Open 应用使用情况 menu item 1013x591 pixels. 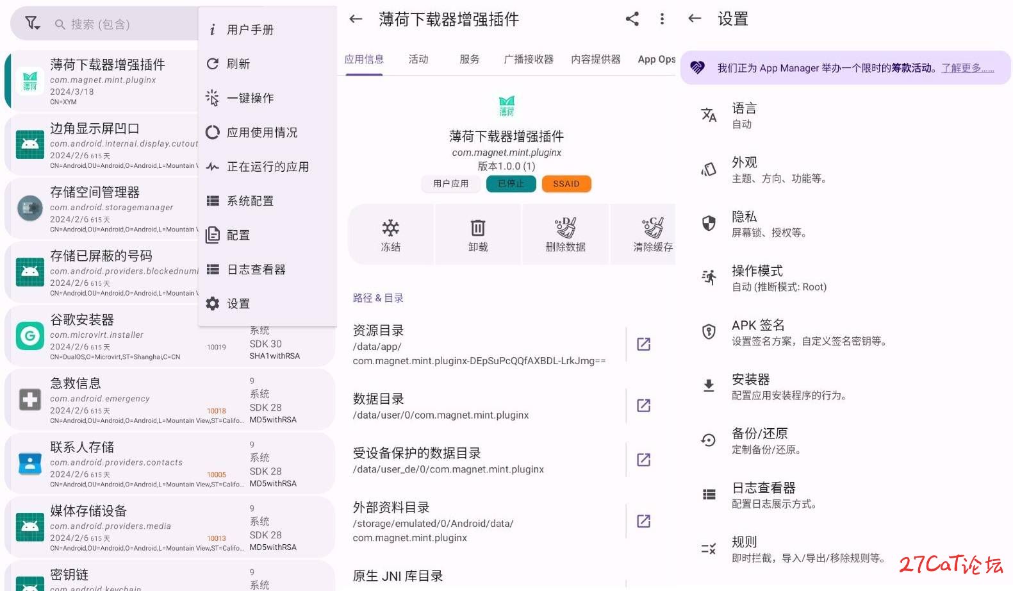coord(268,132)
